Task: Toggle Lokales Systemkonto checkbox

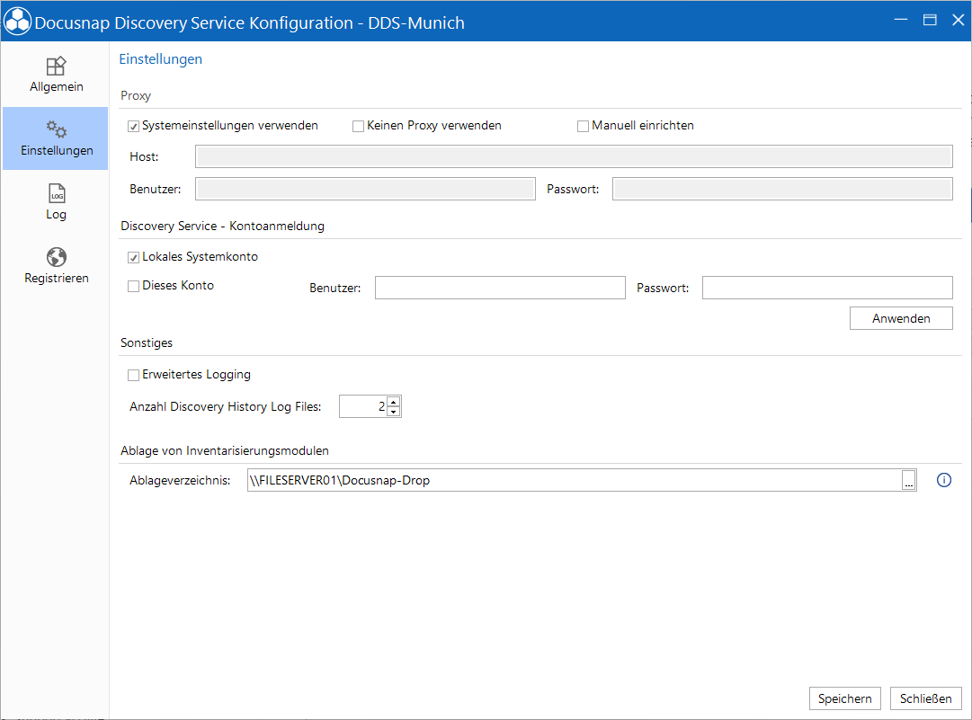Action: [x=133, y=258]
